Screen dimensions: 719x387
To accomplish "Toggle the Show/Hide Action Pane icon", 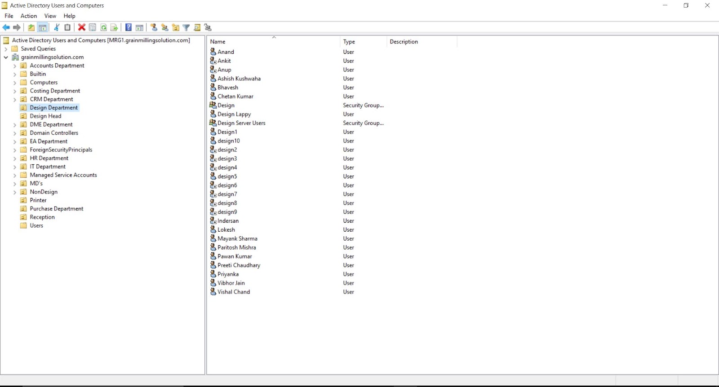I will click(x=139, y=27).
